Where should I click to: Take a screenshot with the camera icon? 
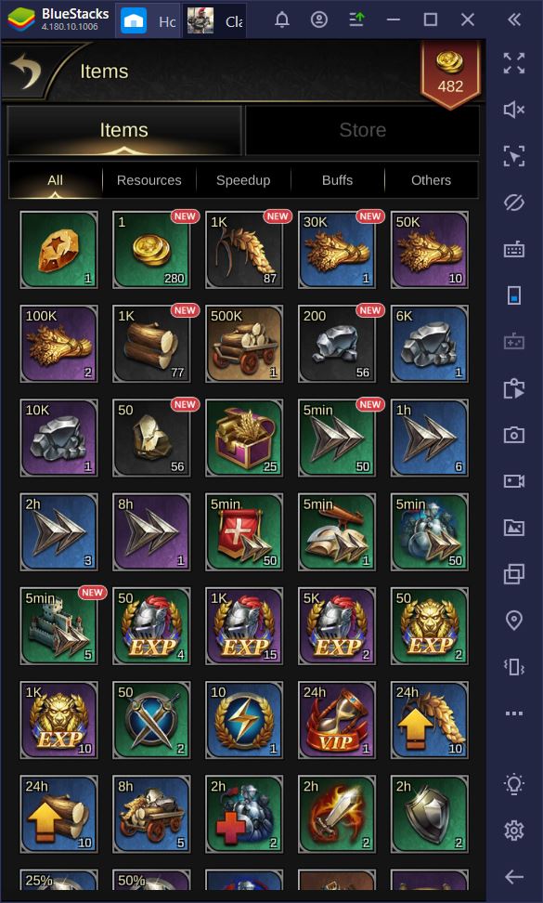(x=513, y=435)
